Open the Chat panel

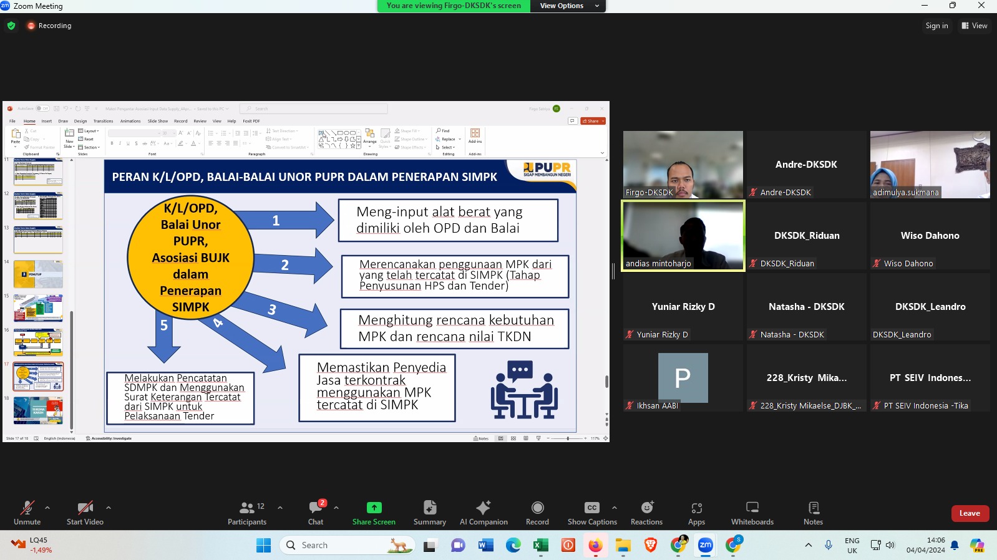coord(316,513)
